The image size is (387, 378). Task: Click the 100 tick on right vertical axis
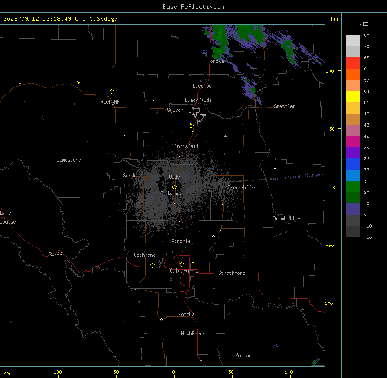click(x=330, y=71)
